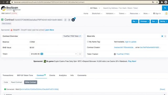Switch to the Analytics tab
The width and height of the screenshot is (168, 95).
[x=63, y=75]
